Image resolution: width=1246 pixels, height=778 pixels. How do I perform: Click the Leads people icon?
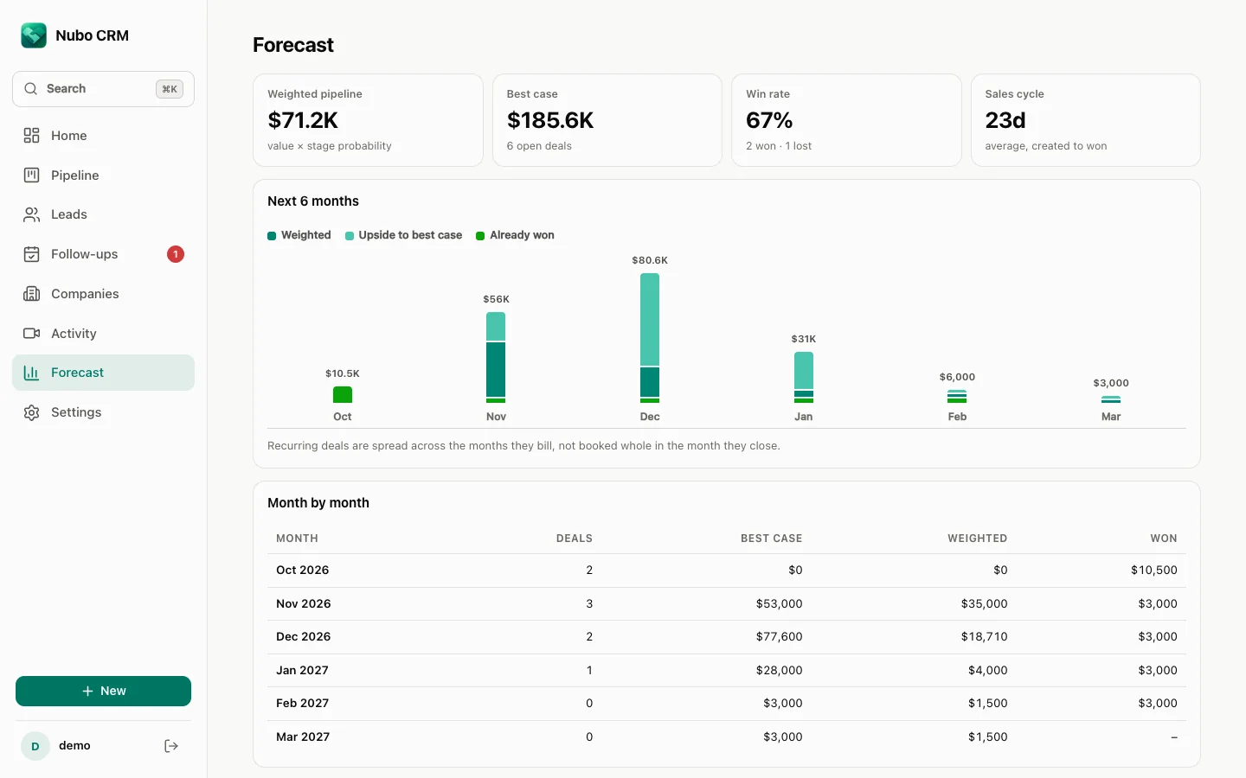[32, 214]
